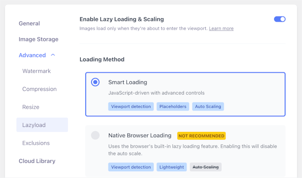Click the Advanced menu label
This screenshot has width=302, height=178.
(32, 55)
